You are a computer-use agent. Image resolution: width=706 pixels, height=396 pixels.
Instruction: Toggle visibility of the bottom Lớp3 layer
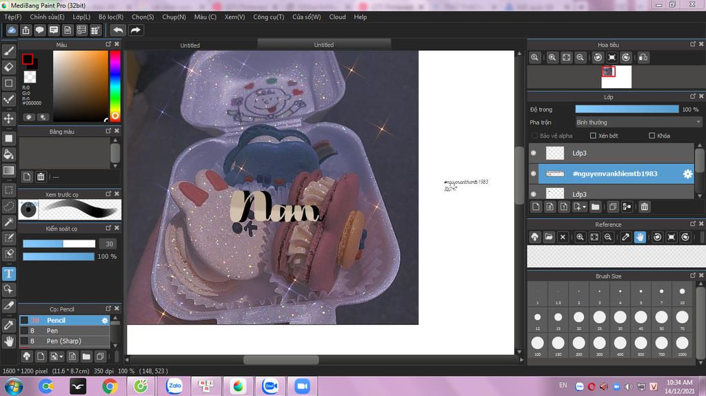tap(534, 194)
